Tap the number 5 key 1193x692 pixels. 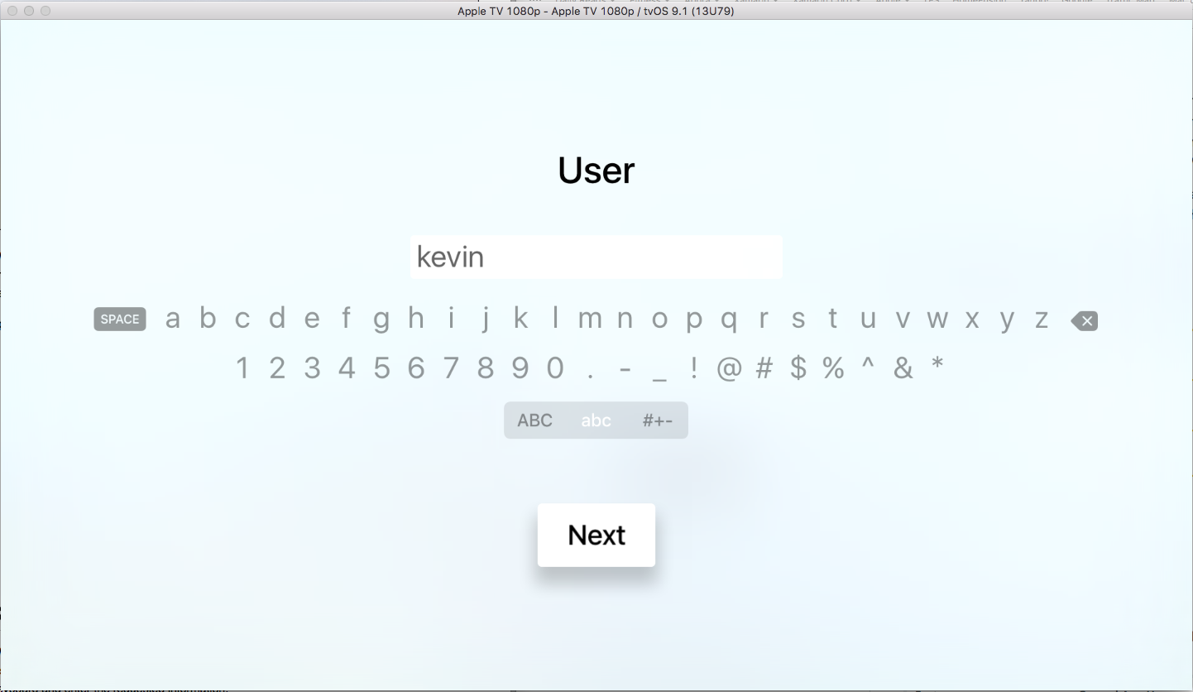(381, 367)
